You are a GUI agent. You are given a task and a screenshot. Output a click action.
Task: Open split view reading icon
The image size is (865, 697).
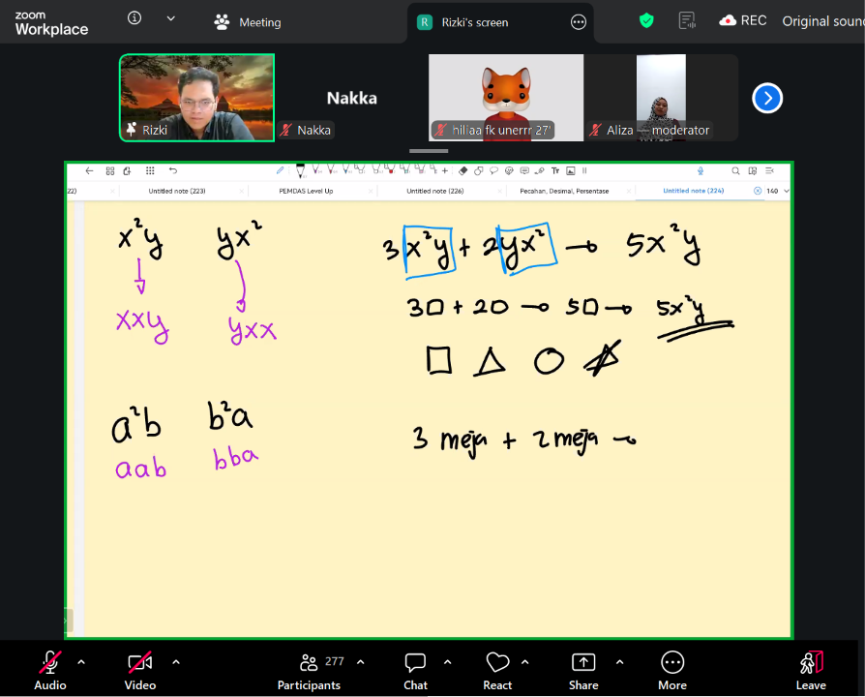(x=753, y=171)
